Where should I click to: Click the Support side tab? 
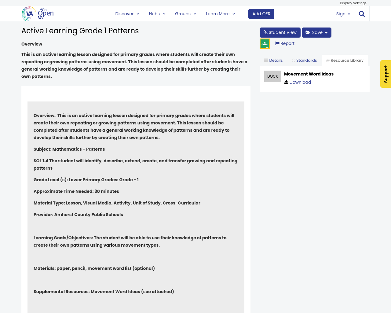point(386,74)
